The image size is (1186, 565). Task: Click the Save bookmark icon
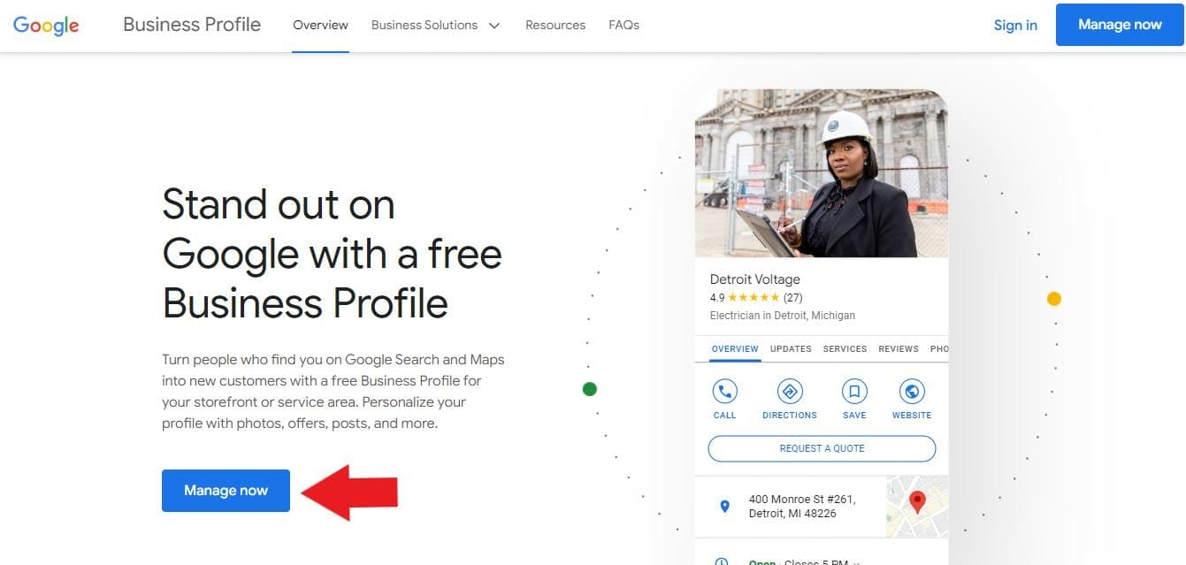[853, 392]
